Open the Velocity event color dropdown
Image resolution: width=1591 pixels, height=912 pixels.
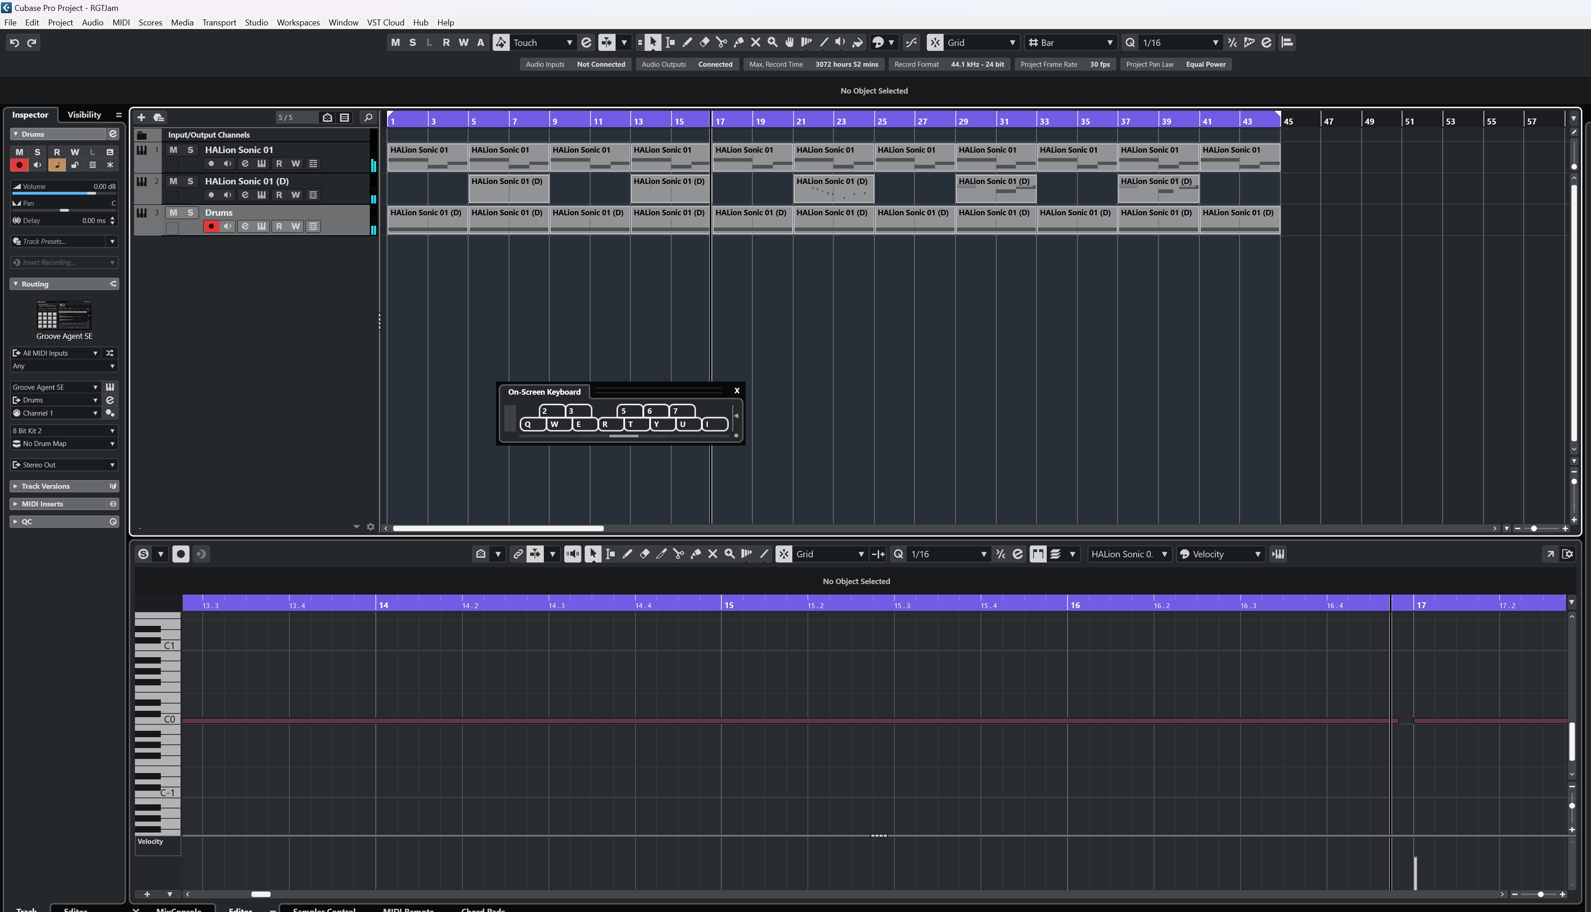[x=1220, y=554]
